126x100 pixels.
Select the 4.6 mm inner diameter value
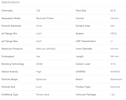click(114, 49)
